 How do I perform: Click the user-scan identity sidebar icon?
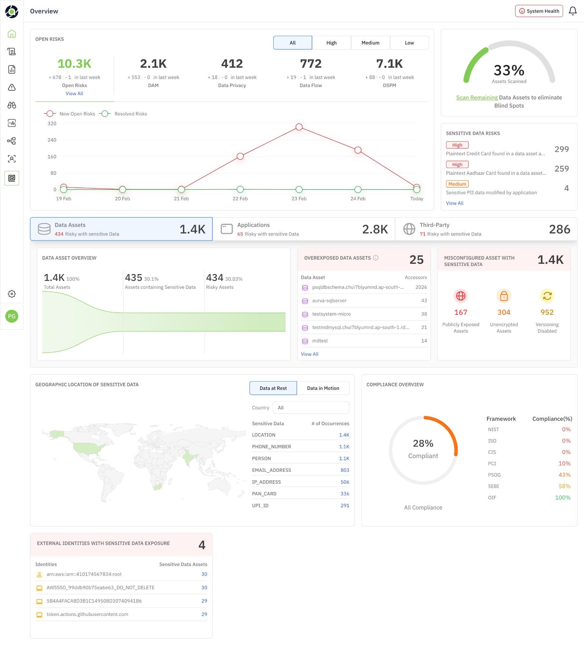click(x=12, y=159)
